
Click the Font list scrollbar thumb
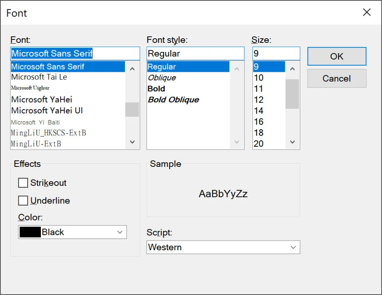tap(132, 109)
